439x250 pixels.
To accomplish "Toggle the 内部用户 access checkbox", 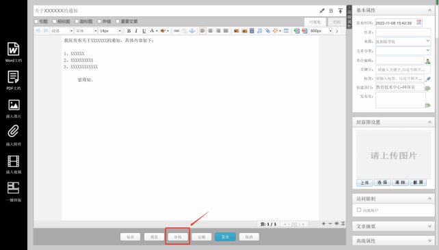I will (x=359, y=210).
